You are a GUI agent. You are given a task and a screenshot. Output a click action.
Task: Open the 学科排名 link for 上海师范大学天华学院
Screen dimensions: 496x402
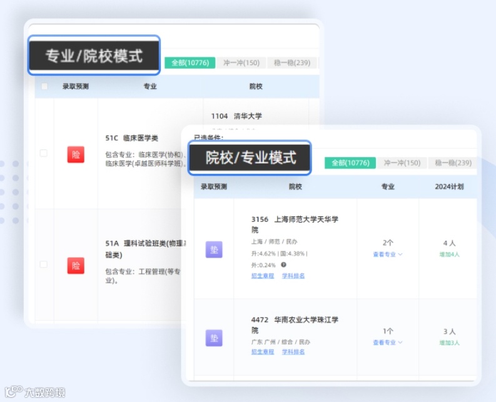click(293, 276)
